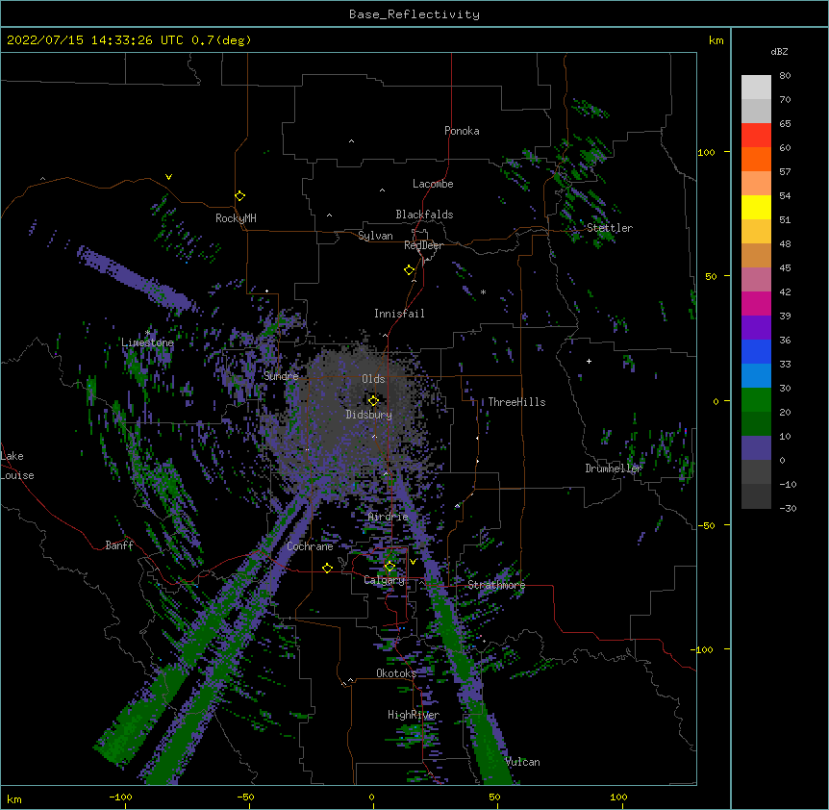The width and height of the screenshot is (829, 810).
Task: Click the Vulcan label
Action: click(522, 762)
